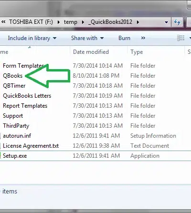Sort by Type column header

pos(137,52)
